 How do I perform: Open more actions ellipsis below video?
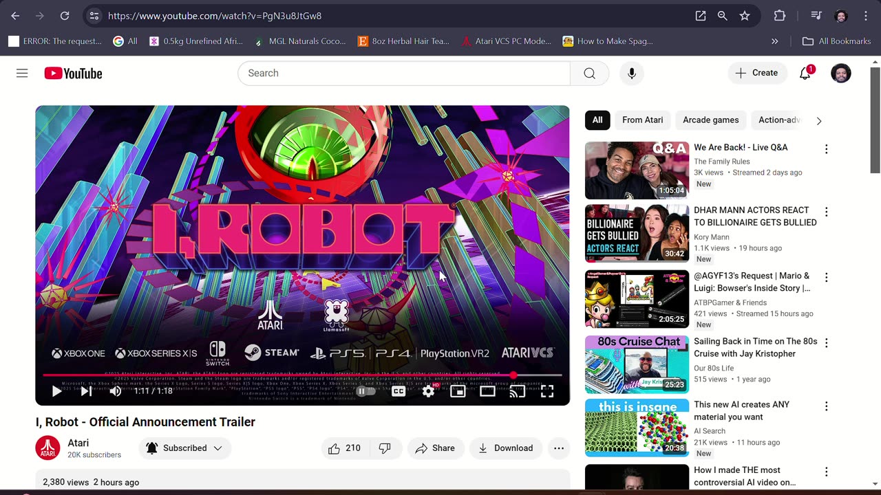(559, 448)
